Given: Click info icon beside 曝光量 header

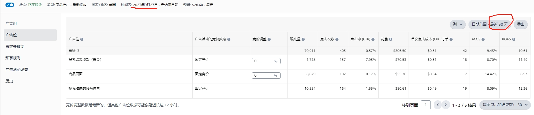Looking at the screenshot, I should tap(303, 39).
